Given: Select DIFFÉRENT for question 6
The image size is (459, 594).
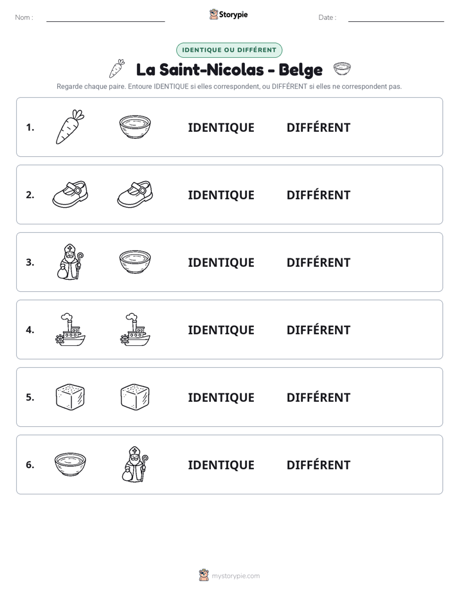Looking at the screenshot, I should [318, 465].
